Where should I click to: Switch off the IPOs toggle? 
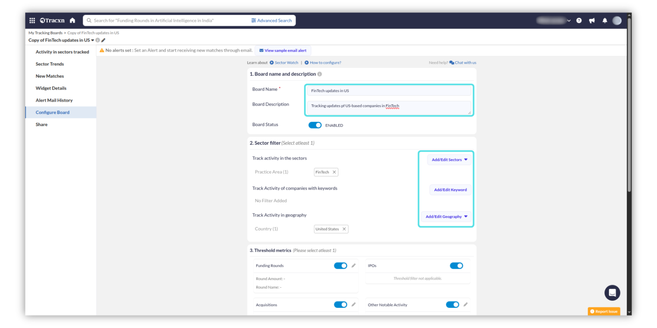(x=456, y=266)
